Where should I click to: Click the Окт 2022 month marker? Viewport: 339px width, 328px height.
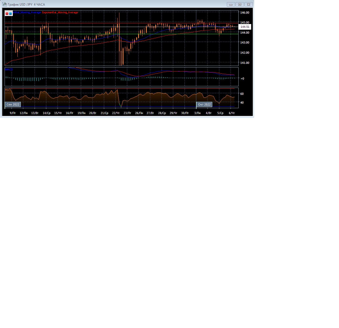pos(204,104)
